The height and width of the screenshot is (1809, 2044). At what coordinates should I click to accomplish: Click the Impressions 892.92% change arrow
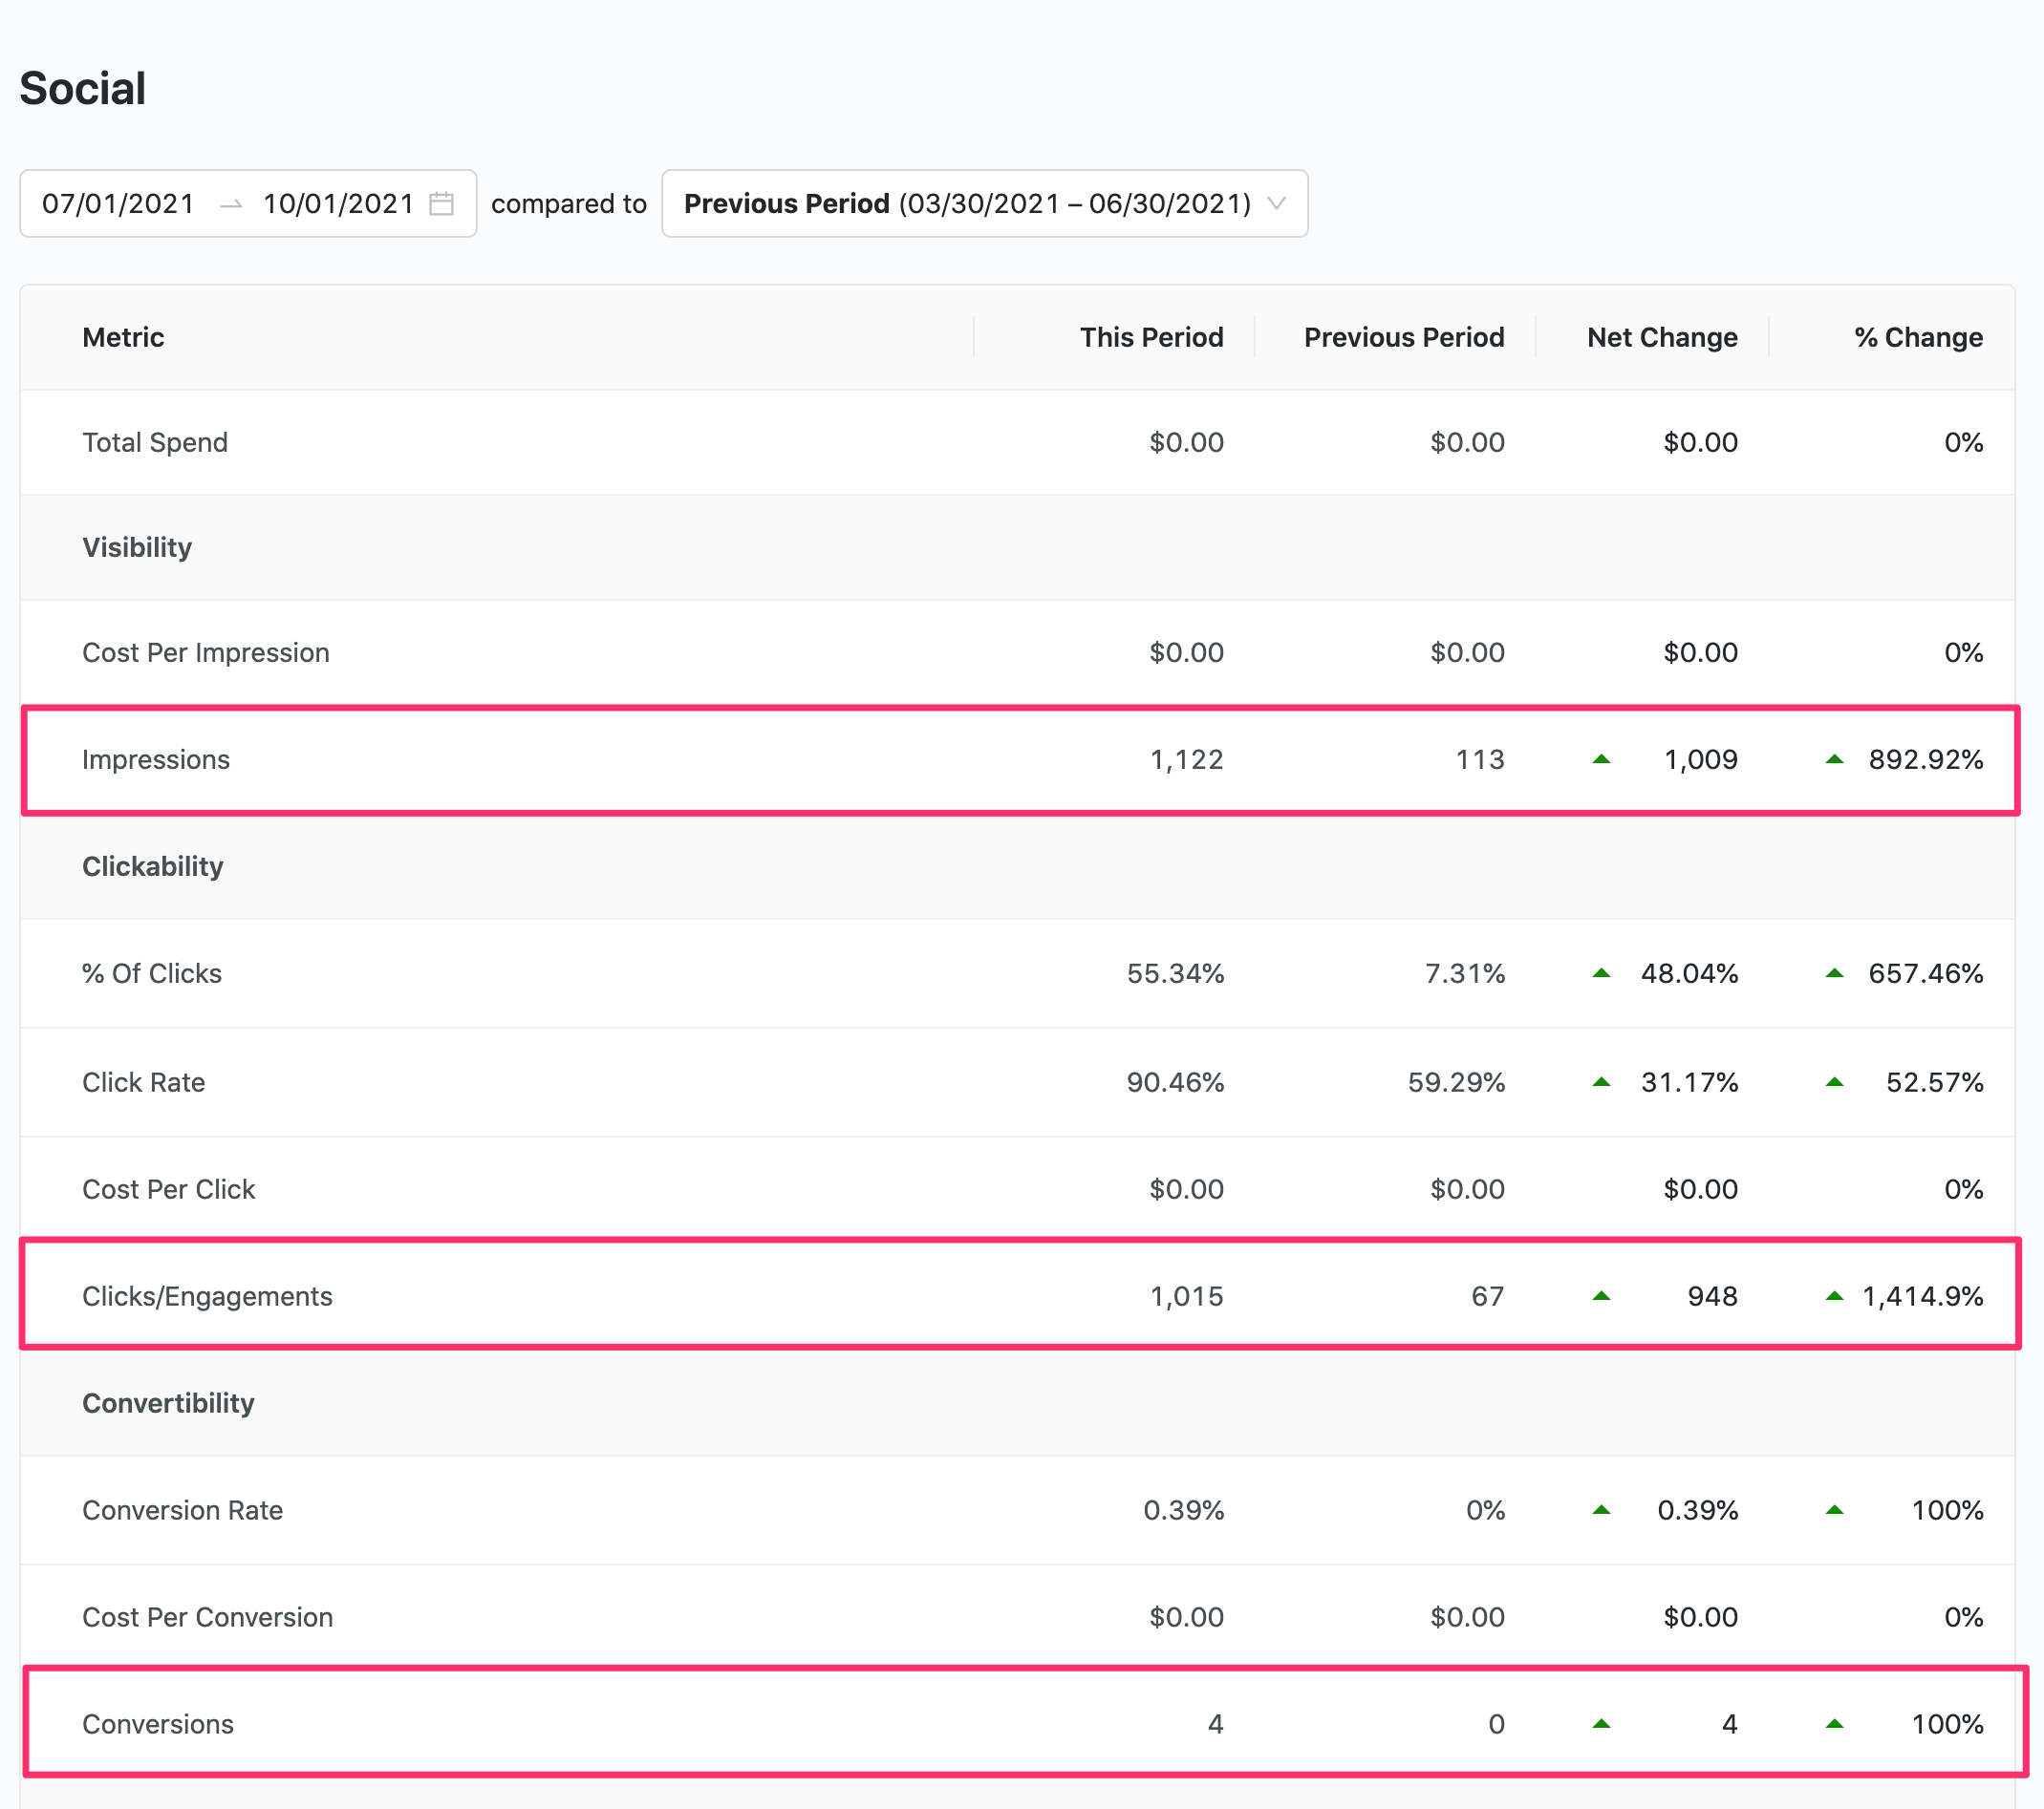coord(1834,759)
